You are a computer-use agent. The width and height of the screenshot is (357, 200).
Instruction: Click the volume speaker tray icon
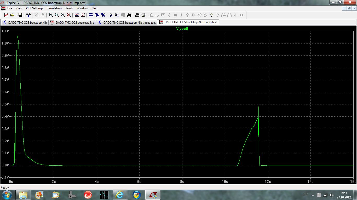click(x=332, y=195)
